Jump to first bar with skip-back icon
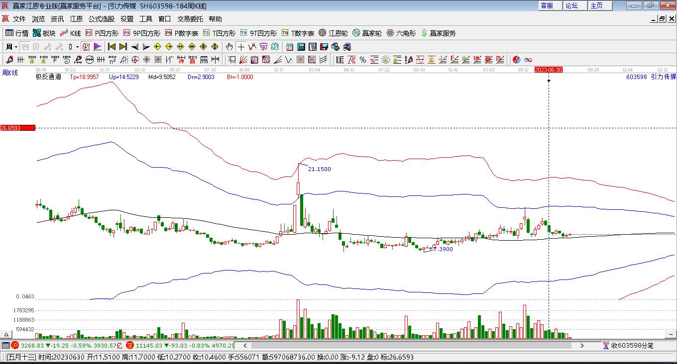The image size is (677, 364). [112, 47]
